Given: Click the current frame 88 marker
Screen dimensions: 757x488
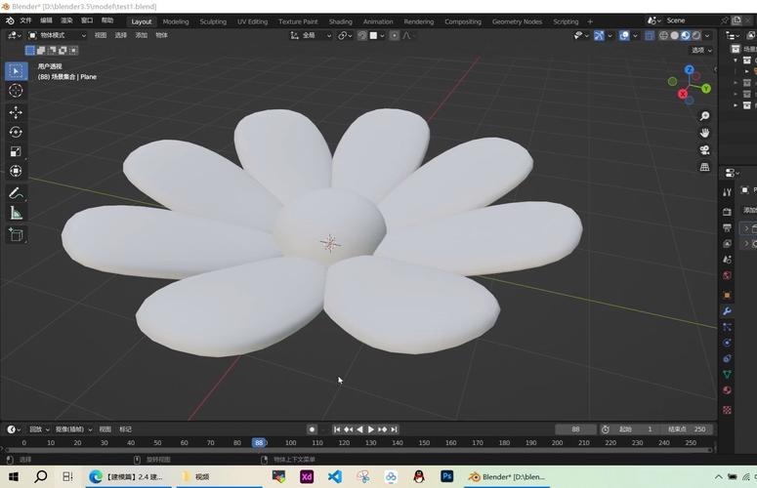Looking at the screenshot, I should (x=259, y=443).
